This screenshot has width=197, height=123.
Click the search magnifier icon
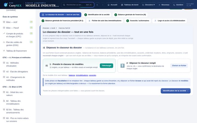64,5
